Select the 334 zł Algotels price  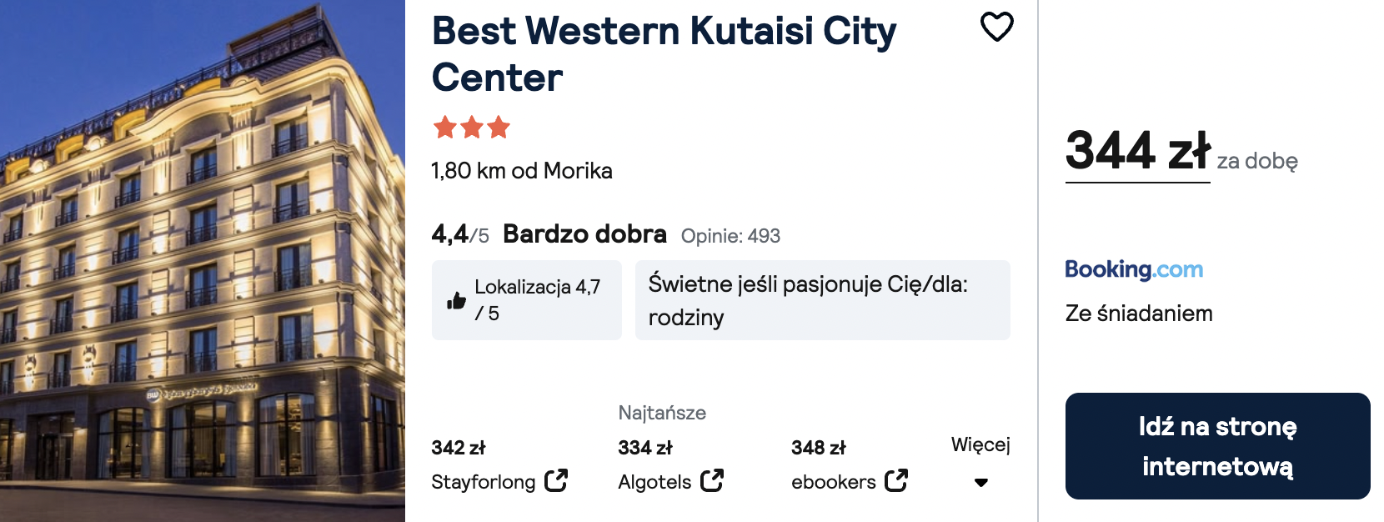pyautogui.click(x=644, y=448)
